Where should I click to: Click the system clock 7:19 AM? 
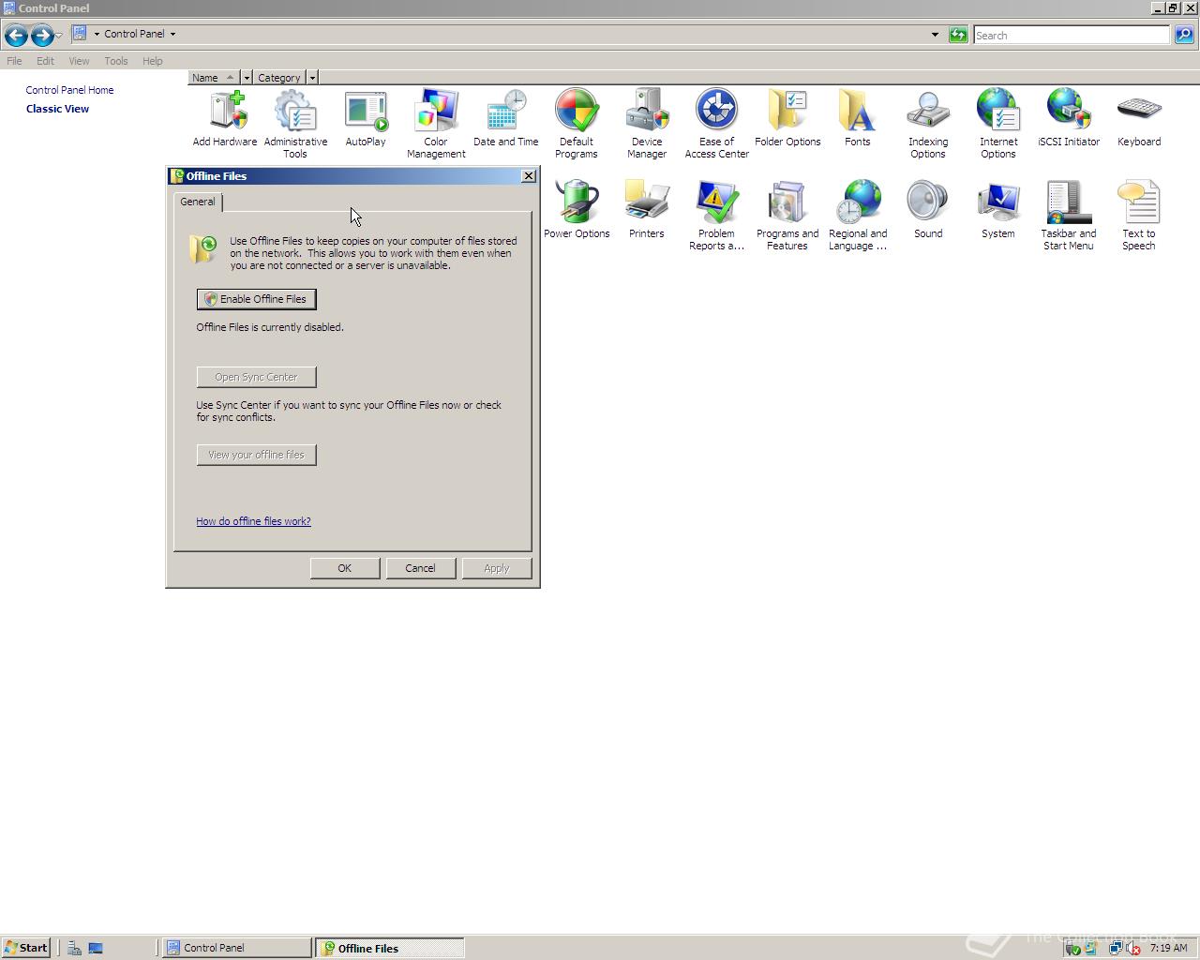click(x=1168, y=948)
